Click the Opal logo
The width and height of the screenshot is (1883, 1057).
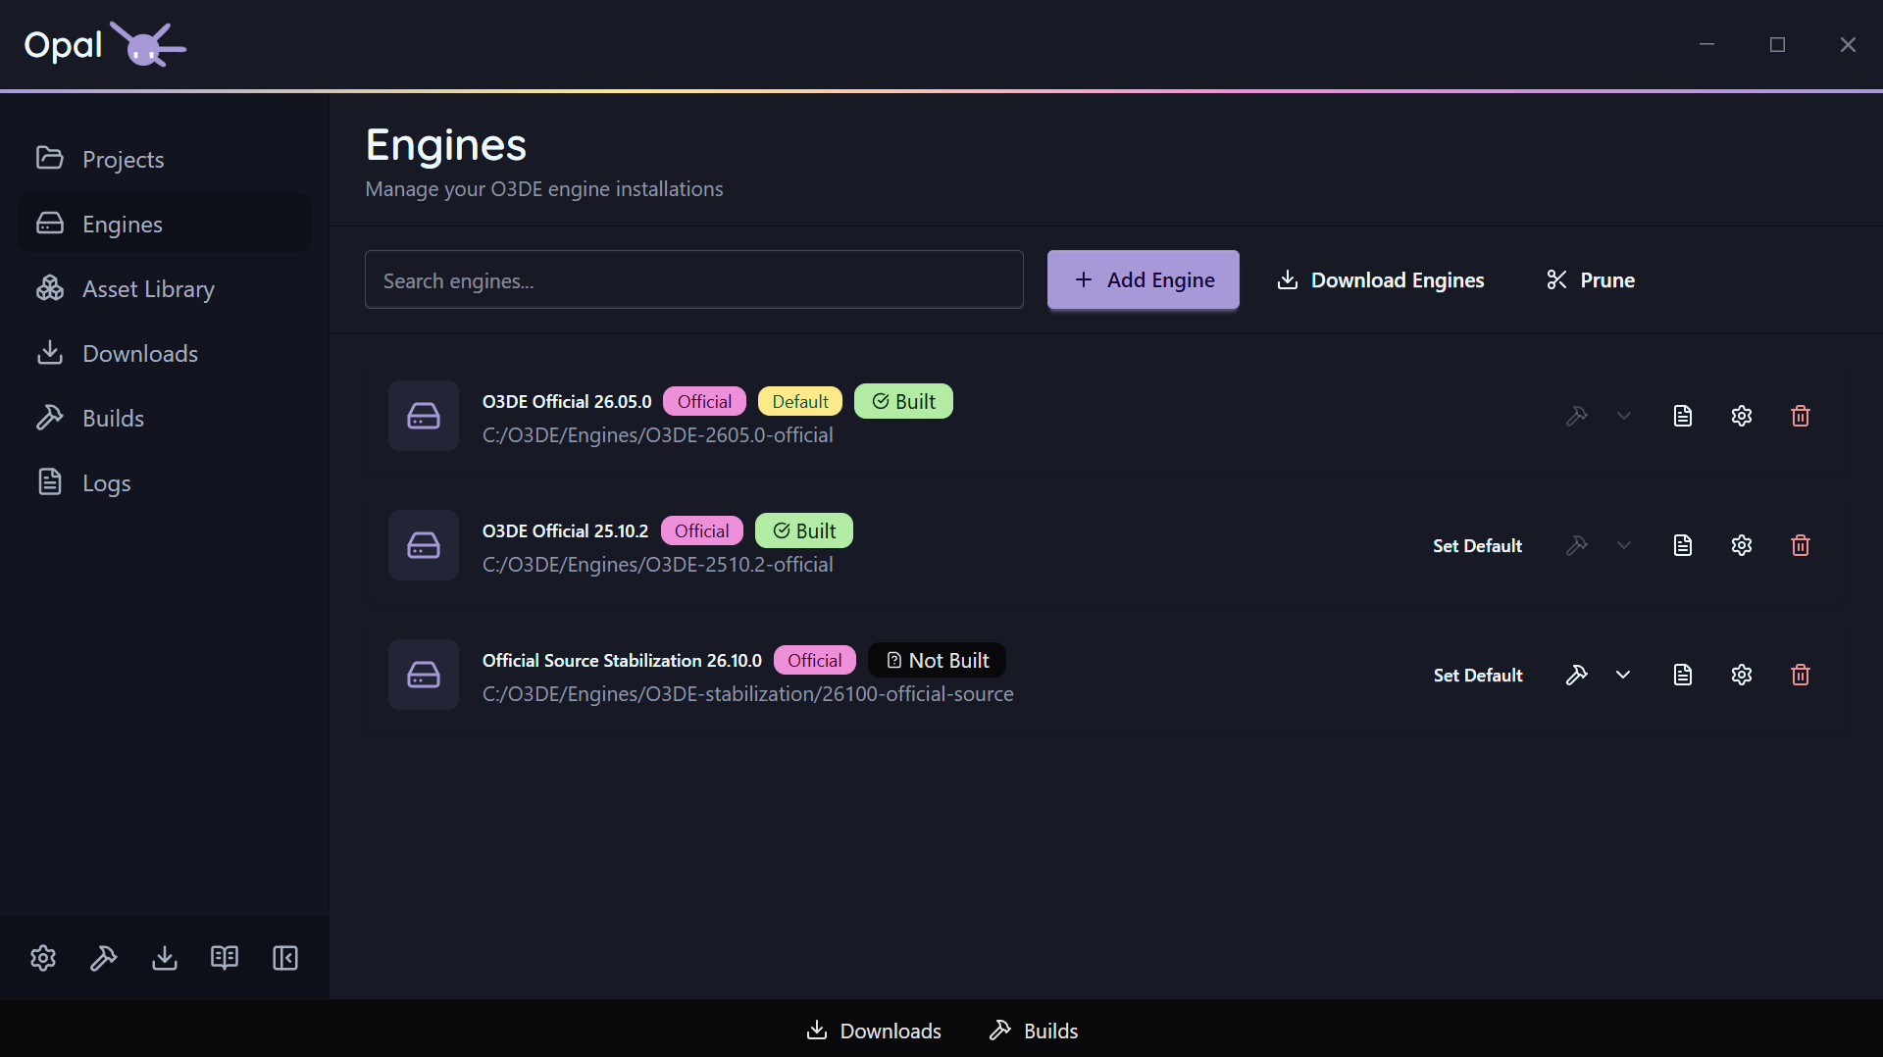tap(105, 44)
